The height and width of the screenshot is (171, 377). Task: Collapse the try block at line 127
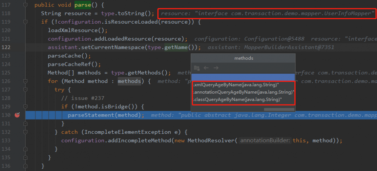(26, 90)
